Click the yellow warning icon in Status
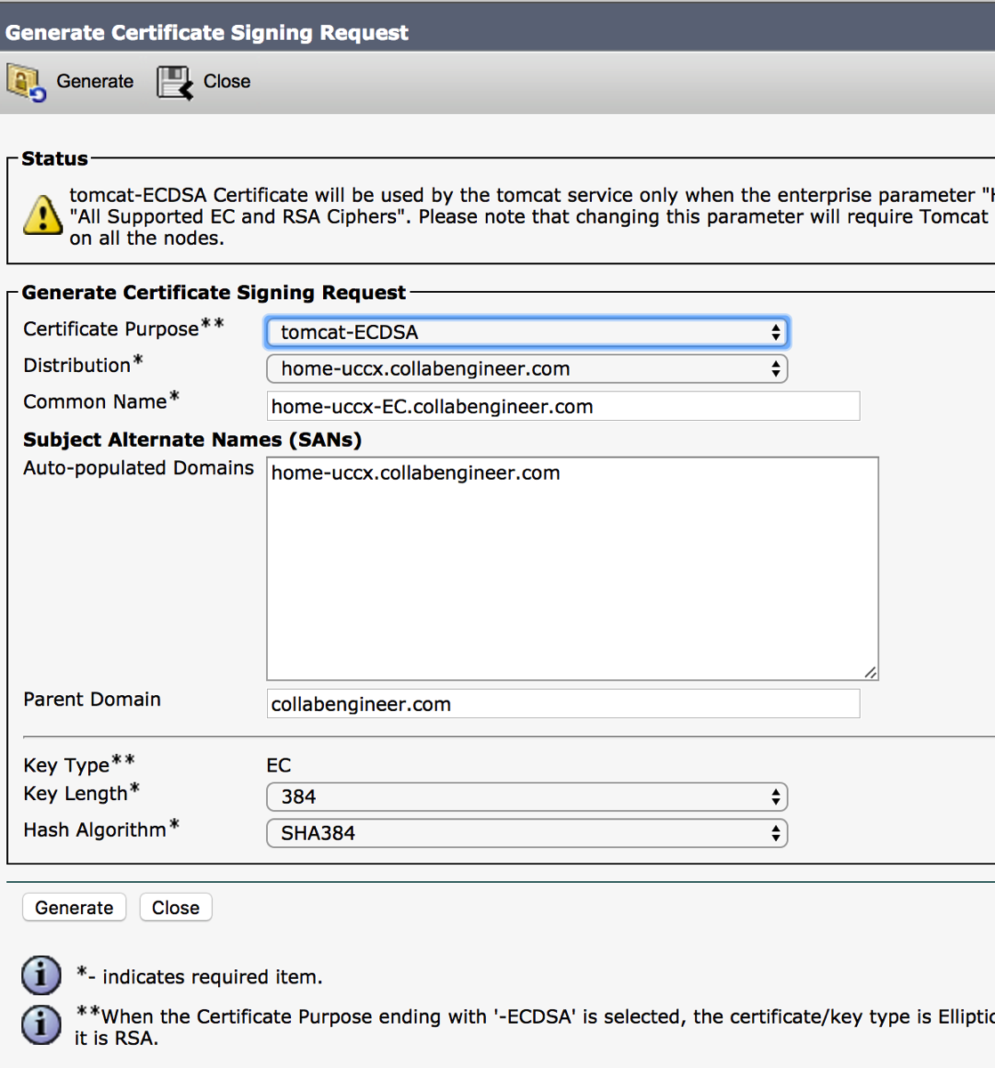The height and width of the screenshot is (1068, 995). click(x=43, y=215)
